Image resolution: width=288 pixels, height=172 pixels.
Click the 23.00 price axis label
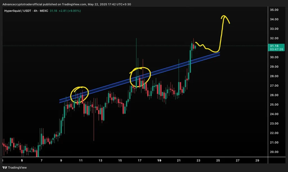(274, 124)
